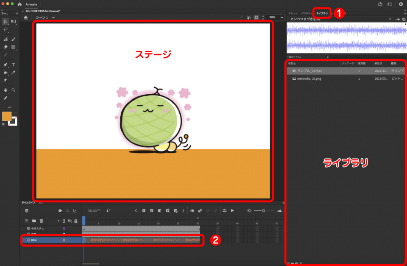The height and width of the screenshot is (266, 407).
Task: Open the Edit Toolbar three-dots menu
Action: pos(9,107)
